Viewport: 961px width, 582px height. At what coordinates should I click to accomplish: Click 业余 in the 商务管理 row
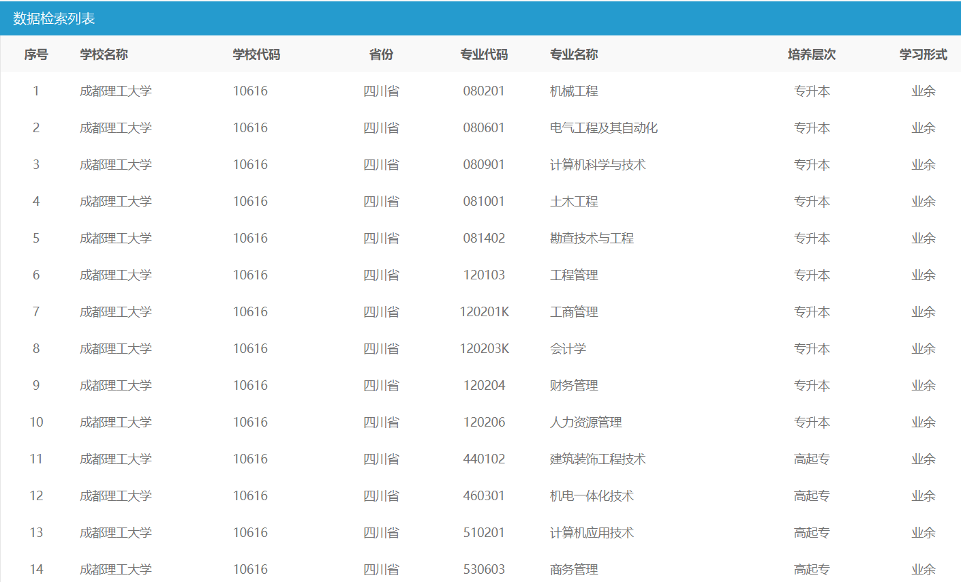pos(924,570)
